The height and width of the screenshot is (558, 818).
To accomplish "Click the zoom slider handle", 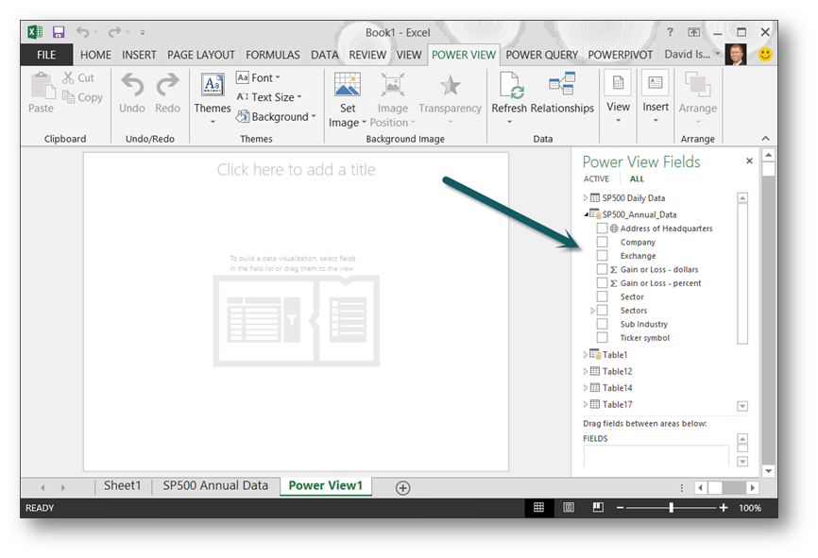I will (671, 507).
